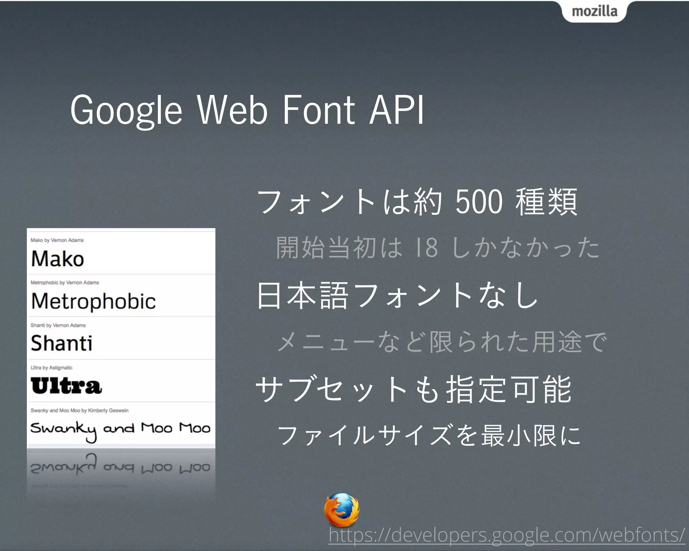Select the Shanti font sample
Image resolution: width=689 pixels, height=551 pixels.
[x=61, y=343]
